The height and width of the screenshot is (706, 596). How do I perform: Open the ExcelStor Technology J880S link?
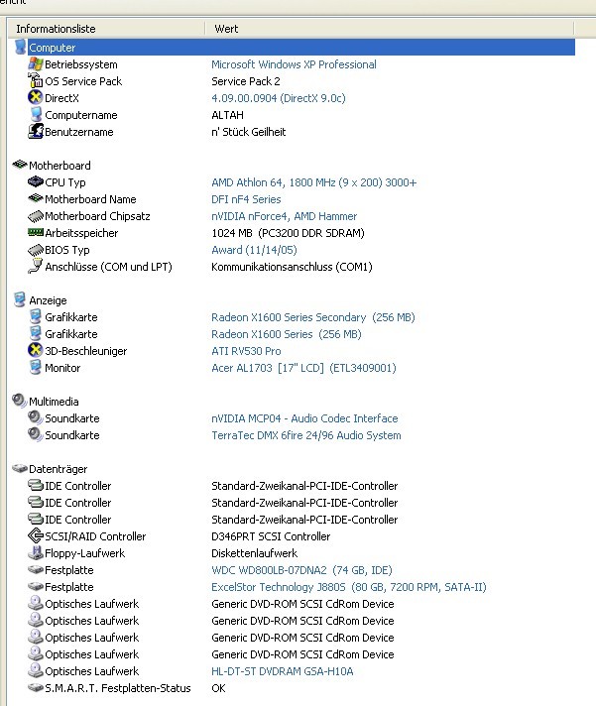pos(349,587)
